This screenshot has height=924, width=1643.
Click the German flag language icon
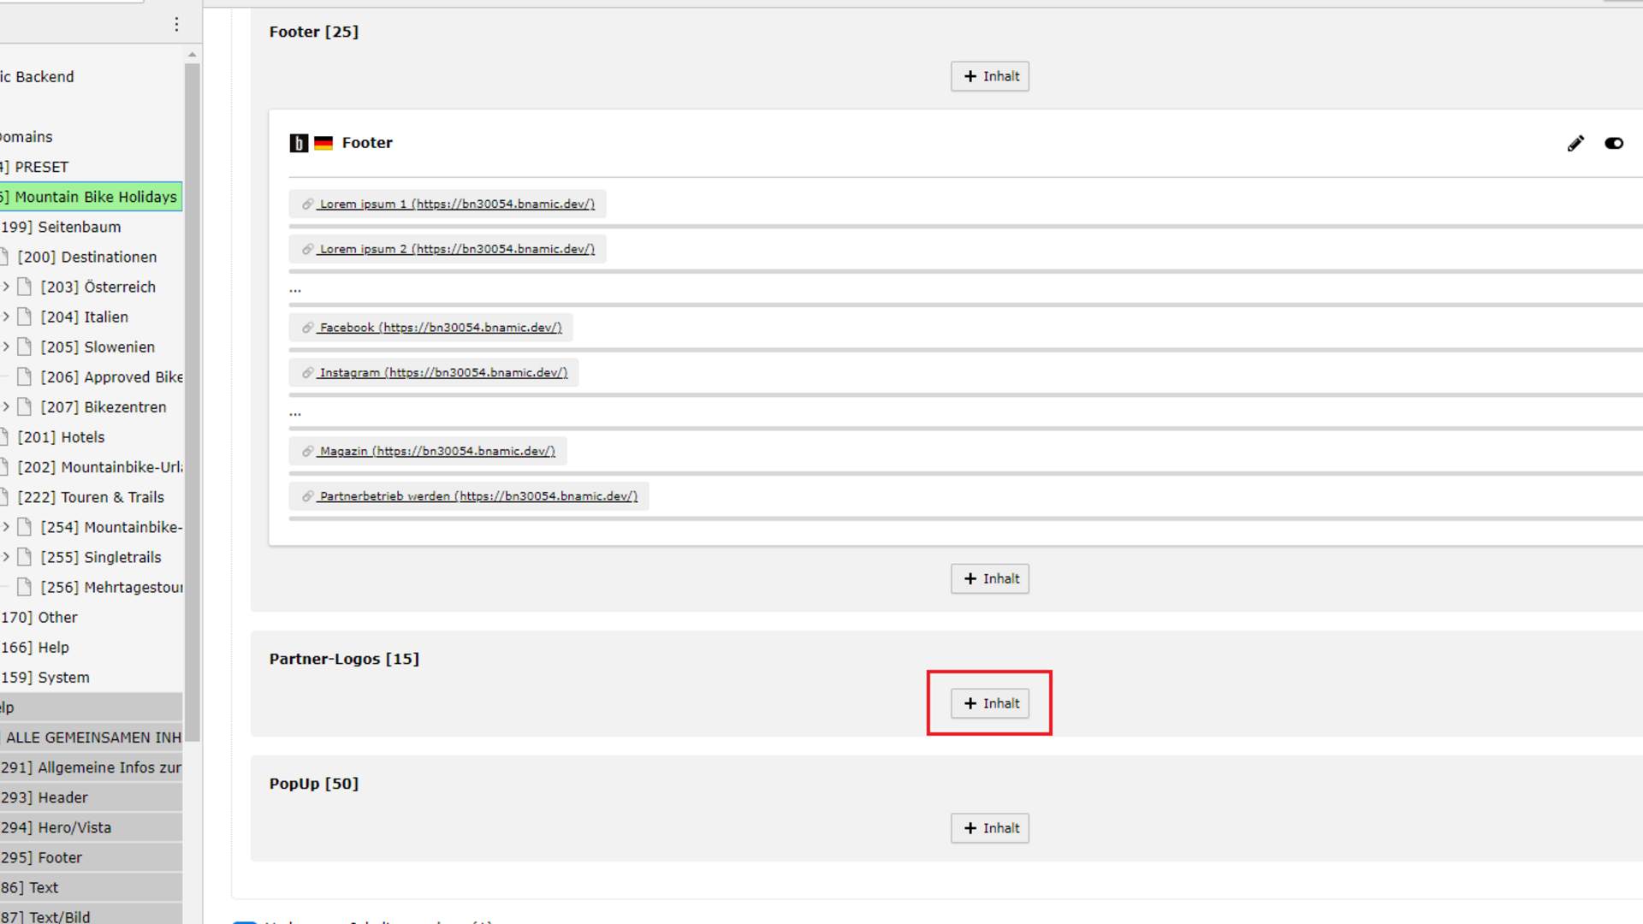(323, 144)
